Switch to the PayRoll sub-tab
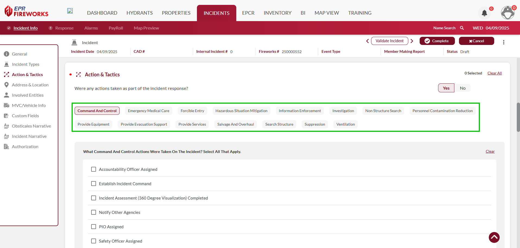 (116, 28)
